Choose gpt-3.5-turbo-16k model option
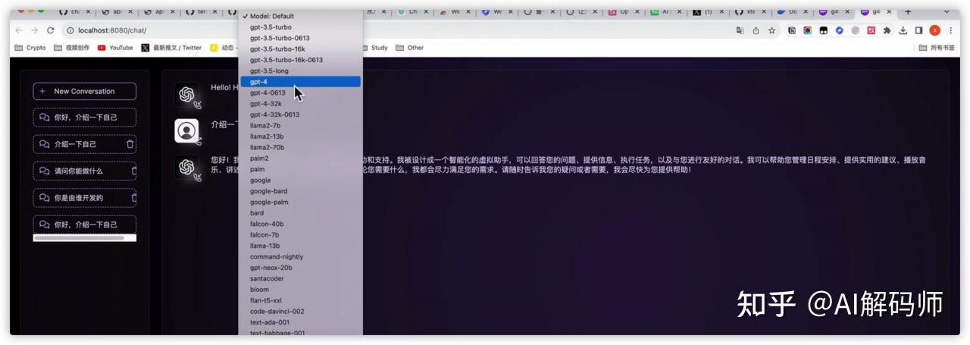970x345 pixels. click(x=300, y=49)
